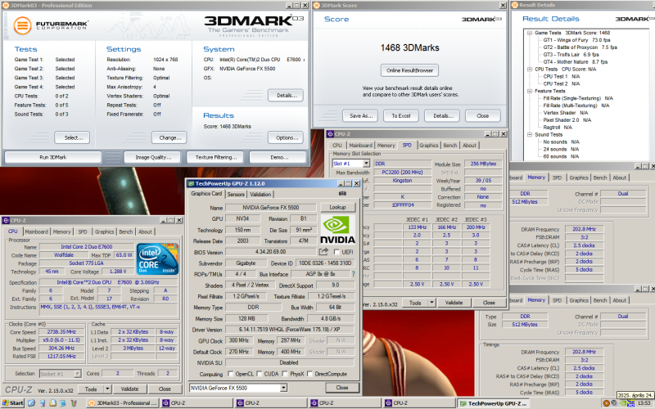Image resolution: width=655 pixels, height=409 pixels.
Task: Click Validate in CPU-Z processor window
Action: [x=130, y=389]
